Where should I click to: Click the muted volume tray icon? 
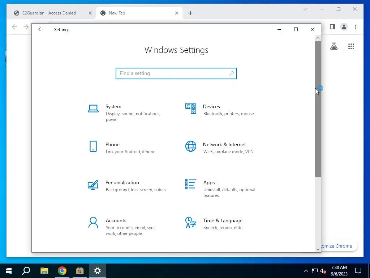click(323, 271)
